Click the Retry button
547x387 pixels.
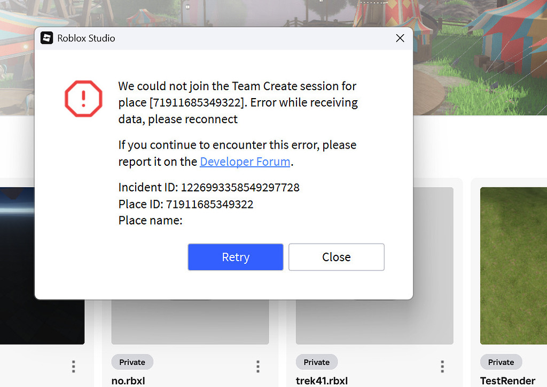coord(235,257)
